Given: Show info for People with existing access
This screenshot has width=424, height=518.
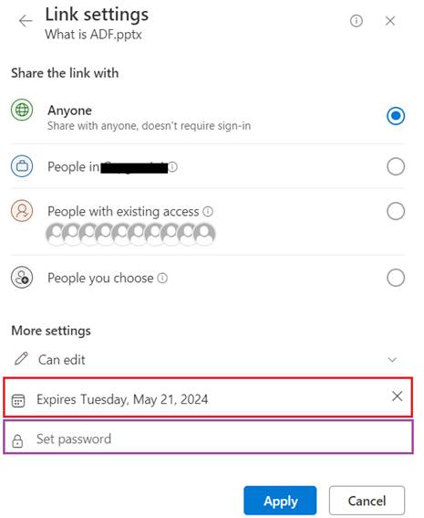Looking at the screenshot, I should (208, 211).
